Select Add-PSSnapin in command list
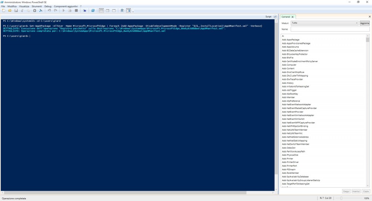 pos(289,169)
